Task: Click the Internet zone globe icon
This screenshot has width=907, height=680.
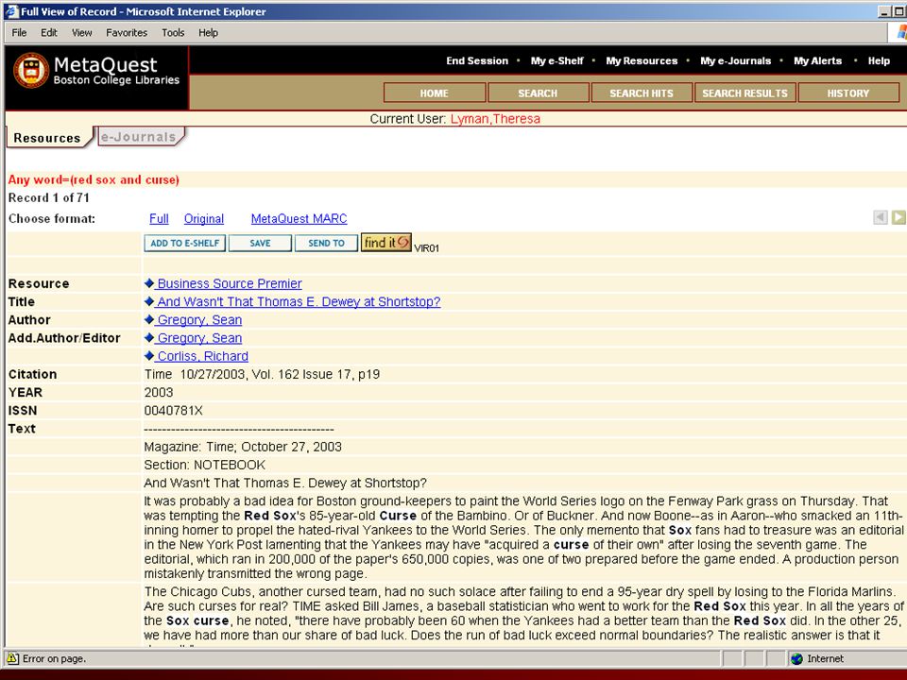Action: pyautogui.click(x=797, y=658)
